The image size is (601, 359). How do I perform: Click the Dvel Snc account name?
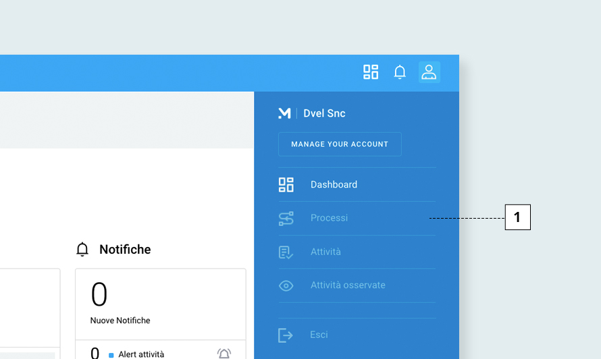coord(324,113)
